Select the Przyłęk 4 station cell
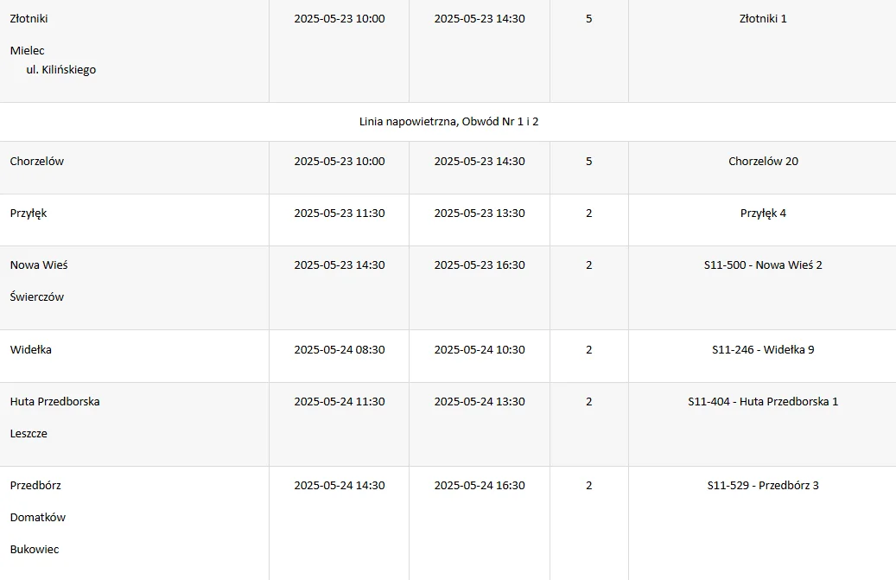Screen dimensions: 896x580 763,214
